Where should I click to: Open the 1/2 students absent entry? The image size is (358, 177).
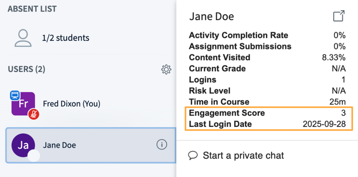(x=66, y=38)
